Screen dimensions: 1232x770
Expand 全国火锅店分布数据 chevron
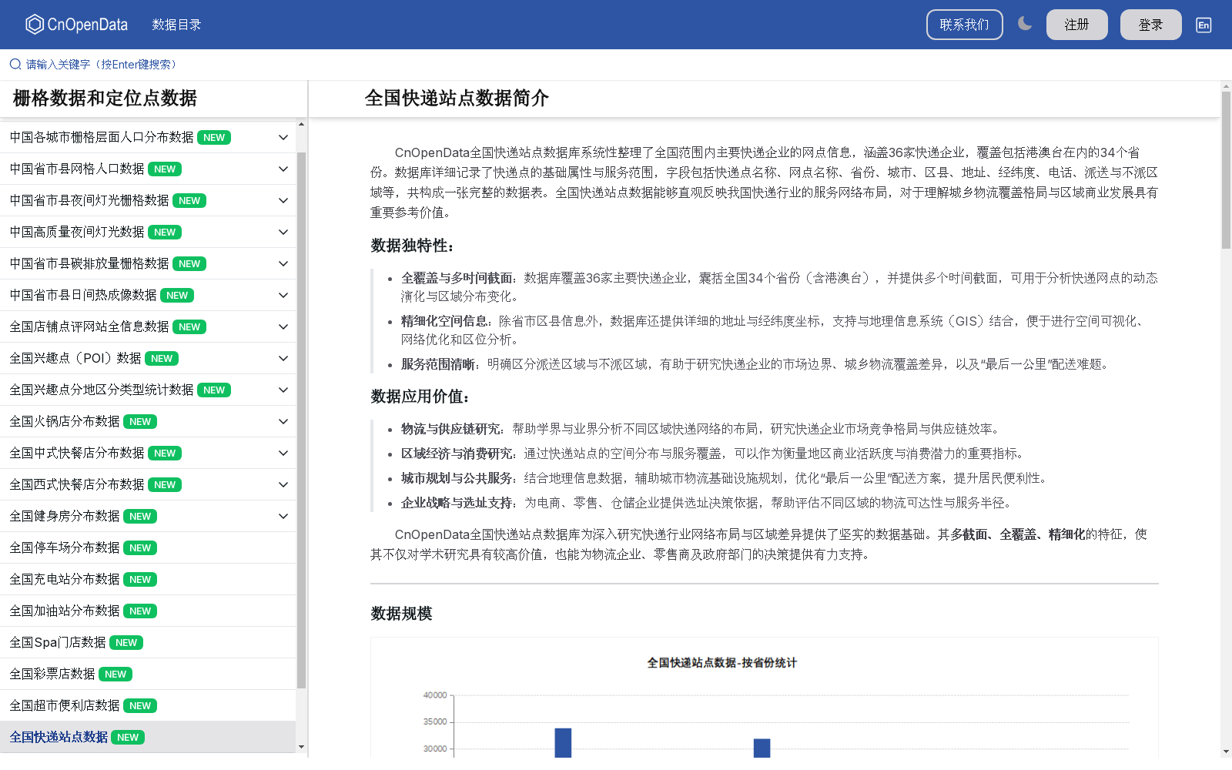coord(283,421)
